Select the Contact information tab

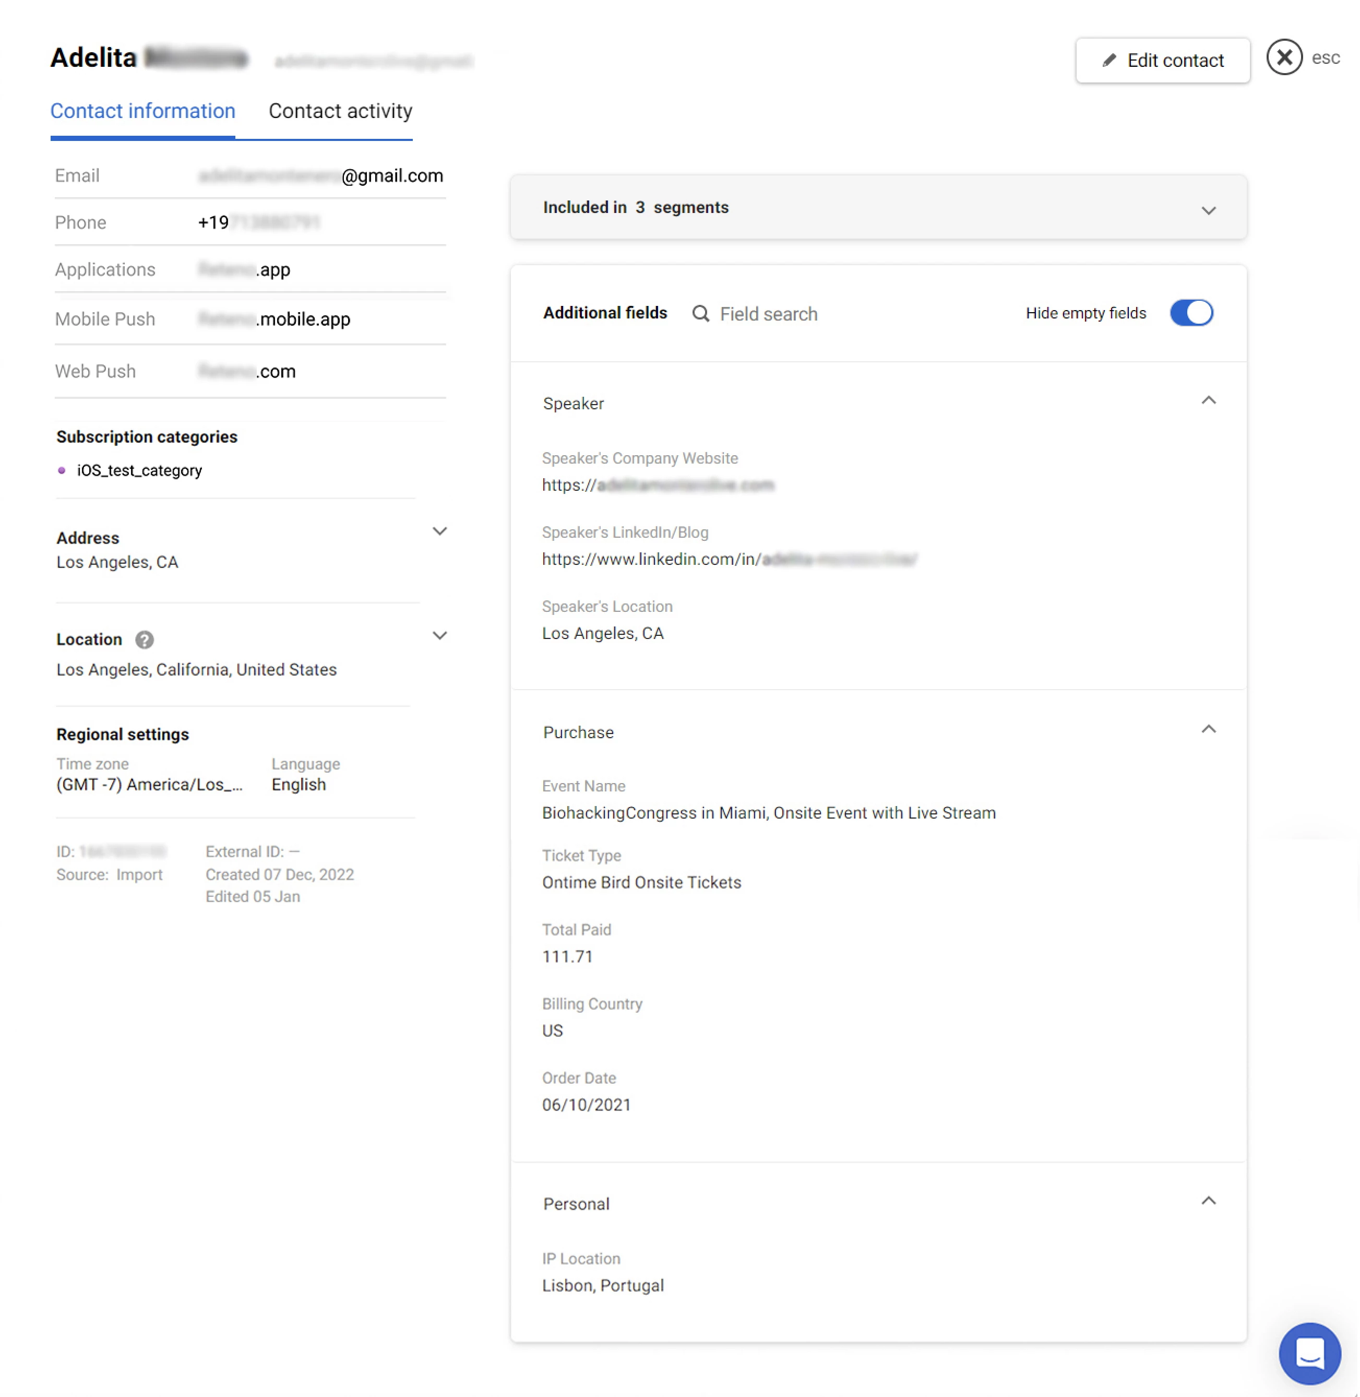click(x=143, y=112)
